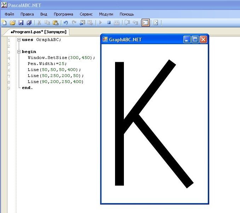The height and width of the screenshot is (213, 240).
Task: Select the Program1.pas tab
Action: (x=39, y=32)
